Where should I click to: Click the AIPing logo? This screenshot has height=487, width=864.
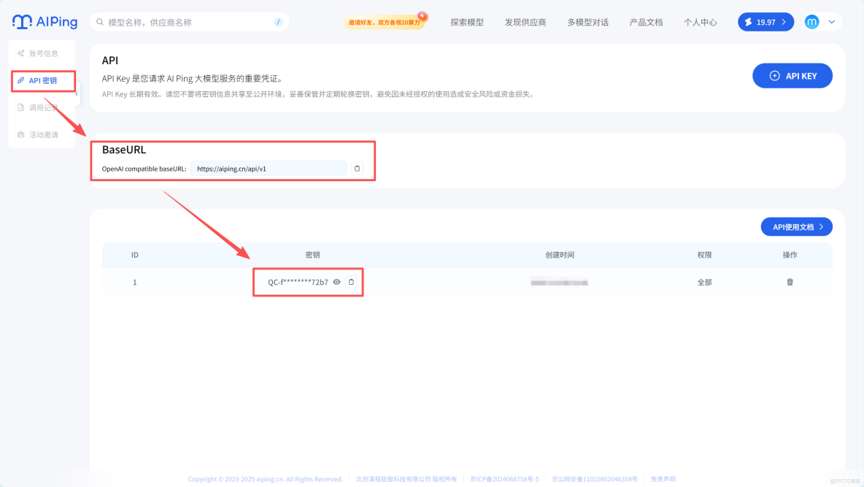pyautogui.click(x=45, y=22)
